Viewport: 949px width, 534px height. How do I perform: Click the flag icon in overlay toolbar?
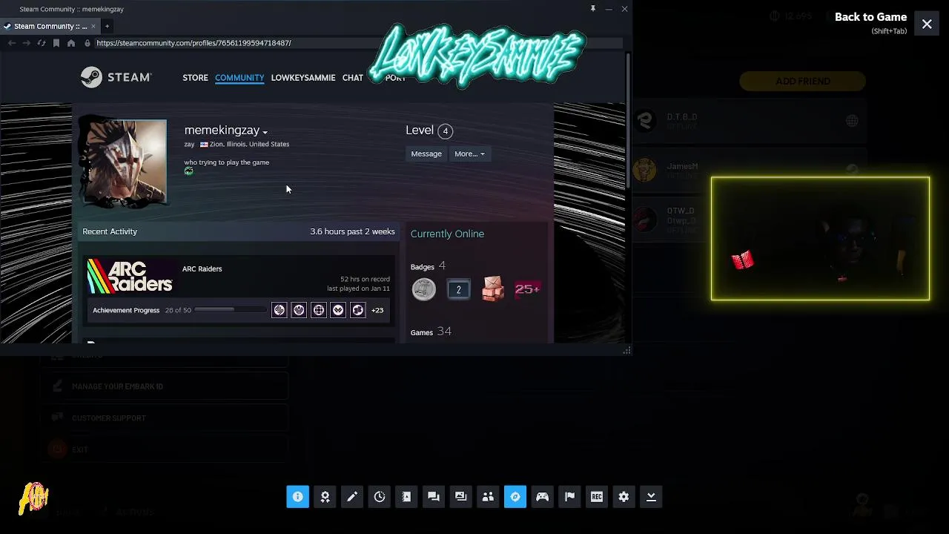pyautogui.click(x=569, y=497)
